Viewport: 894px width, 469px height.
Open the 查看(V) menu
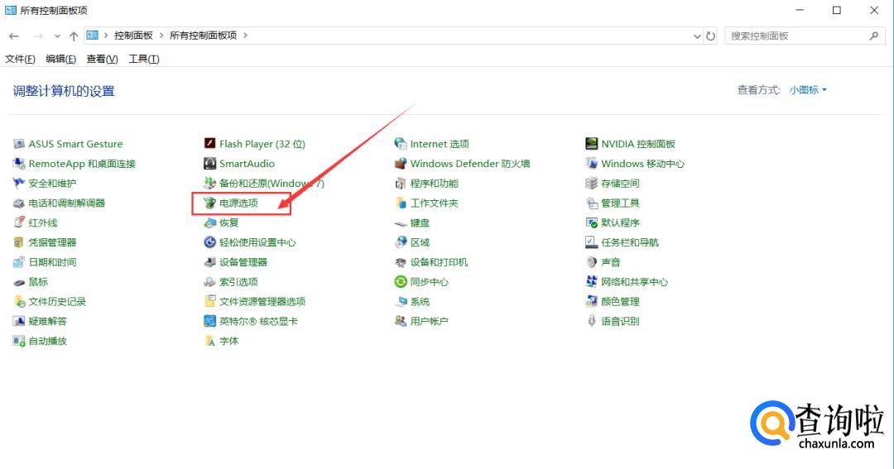point(102,59)
